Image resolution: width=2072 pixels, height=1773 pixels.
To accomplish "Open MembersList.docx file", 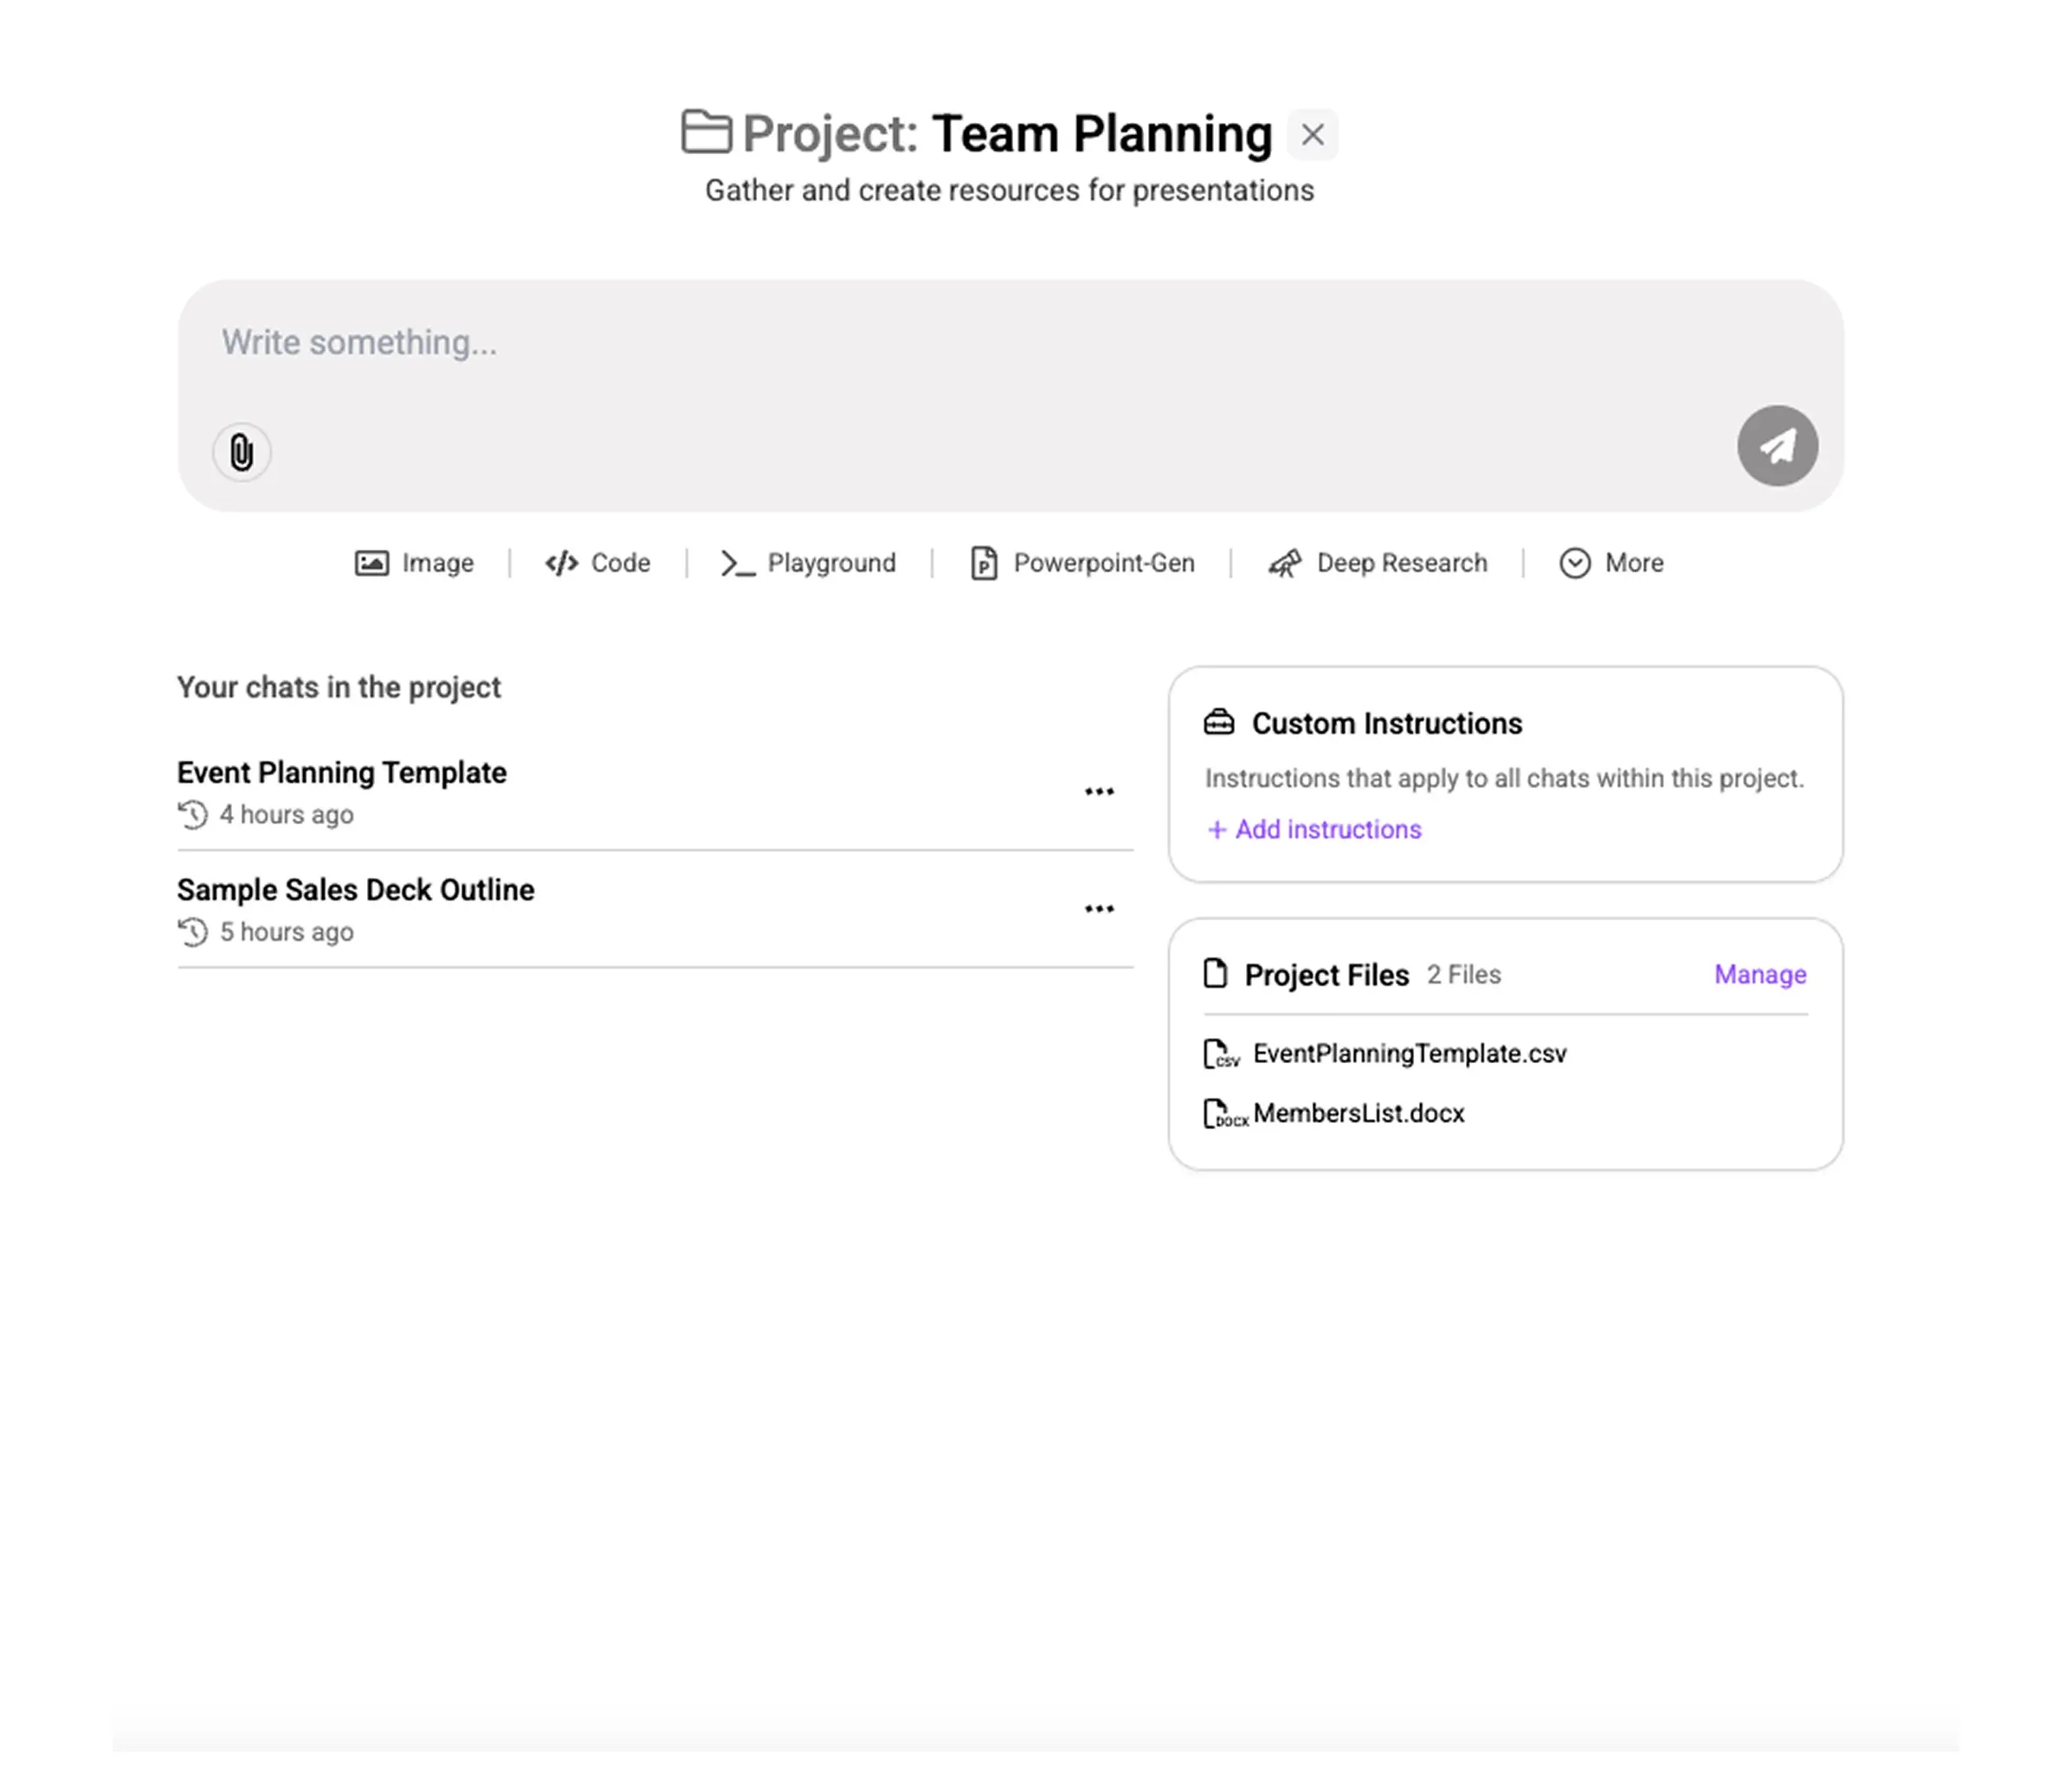I will [1358, 1113].
